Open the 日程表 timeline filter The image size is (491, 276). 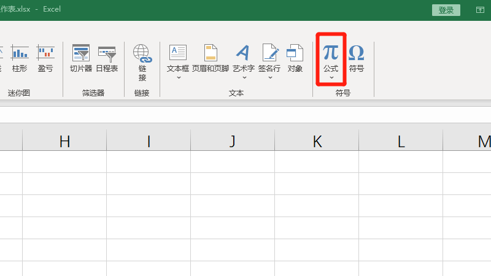point(107,59)
